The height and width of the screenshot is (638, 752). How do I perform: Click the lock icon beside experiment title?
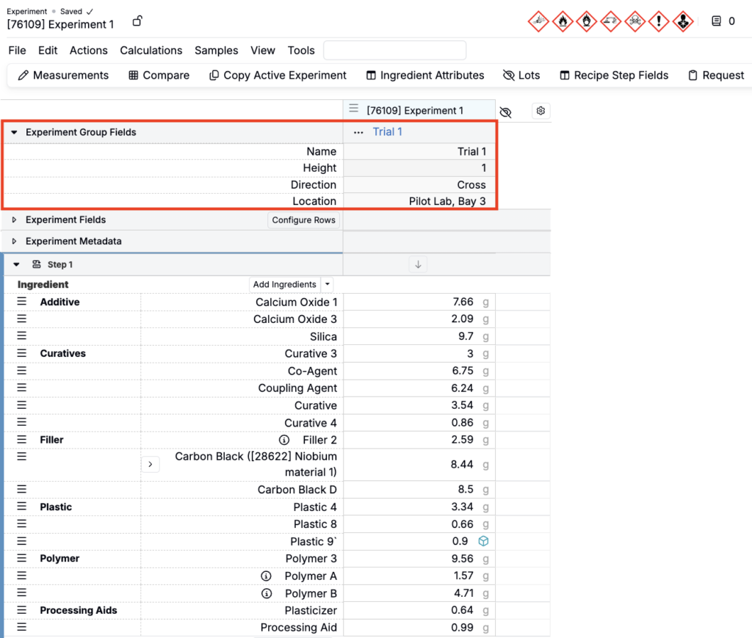137,22
